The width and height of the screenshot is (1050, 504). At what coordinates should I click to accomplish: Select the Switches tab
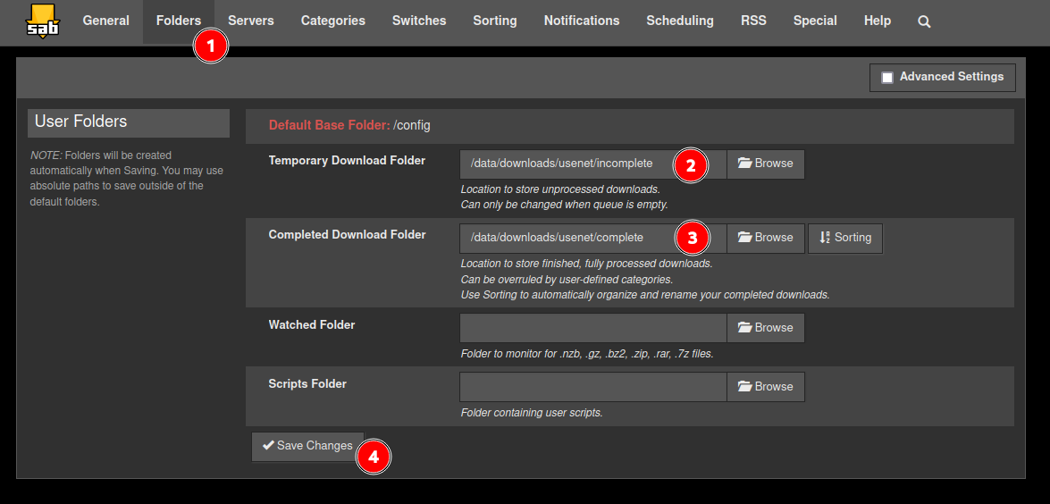419,21
